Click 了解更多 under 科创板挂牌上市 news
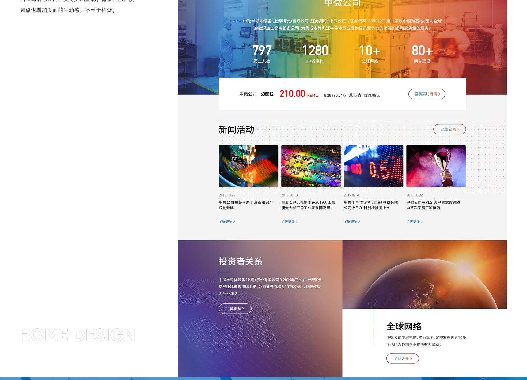The width and height of the screenshot is (527, 380). [x=352, y=221]
